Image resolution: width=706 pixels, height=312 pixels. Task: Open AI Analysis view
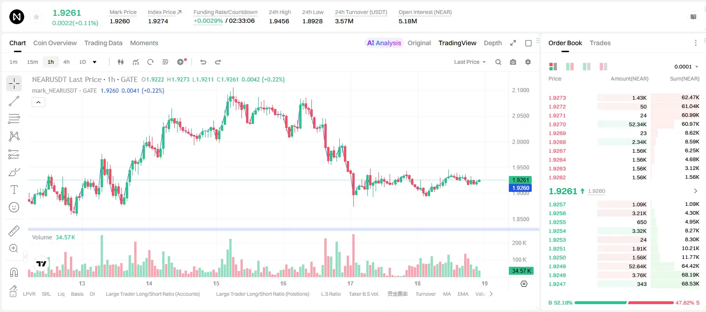[x=384, y=43]
